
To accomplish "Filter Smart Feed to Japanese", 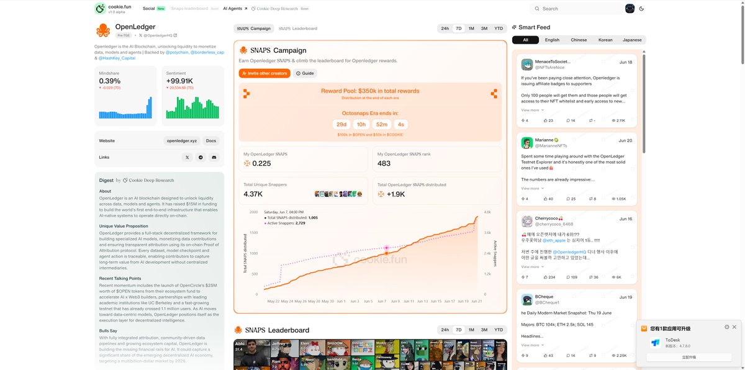I will [x=632, y=40].
